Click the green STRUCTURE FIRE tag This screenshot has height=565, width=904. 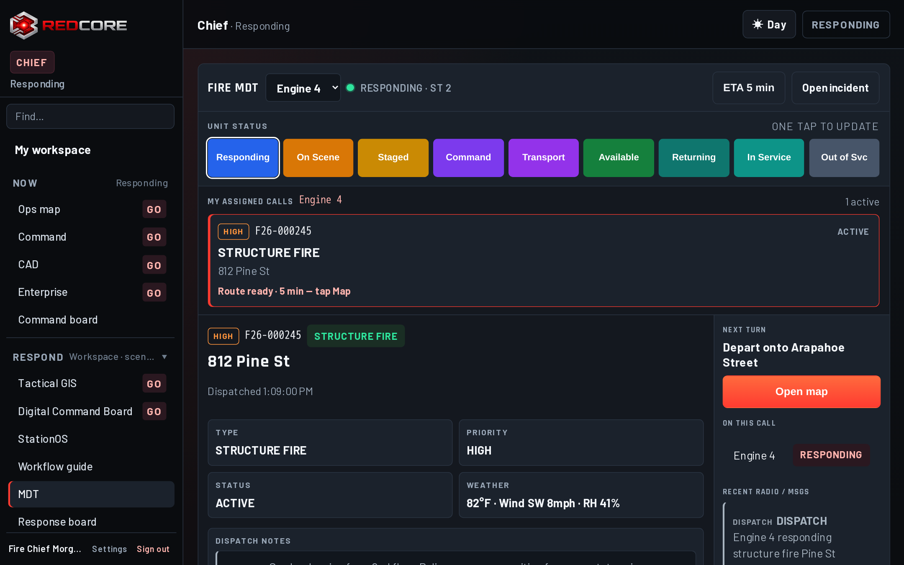[x=356, y=336]
